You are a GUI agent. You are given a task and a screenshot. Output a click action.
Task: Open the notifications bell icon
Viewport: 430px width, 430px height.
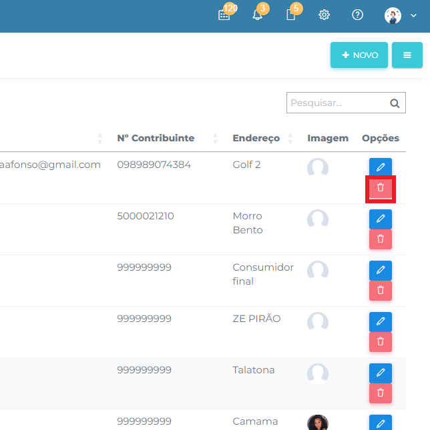tap(257, 15)
